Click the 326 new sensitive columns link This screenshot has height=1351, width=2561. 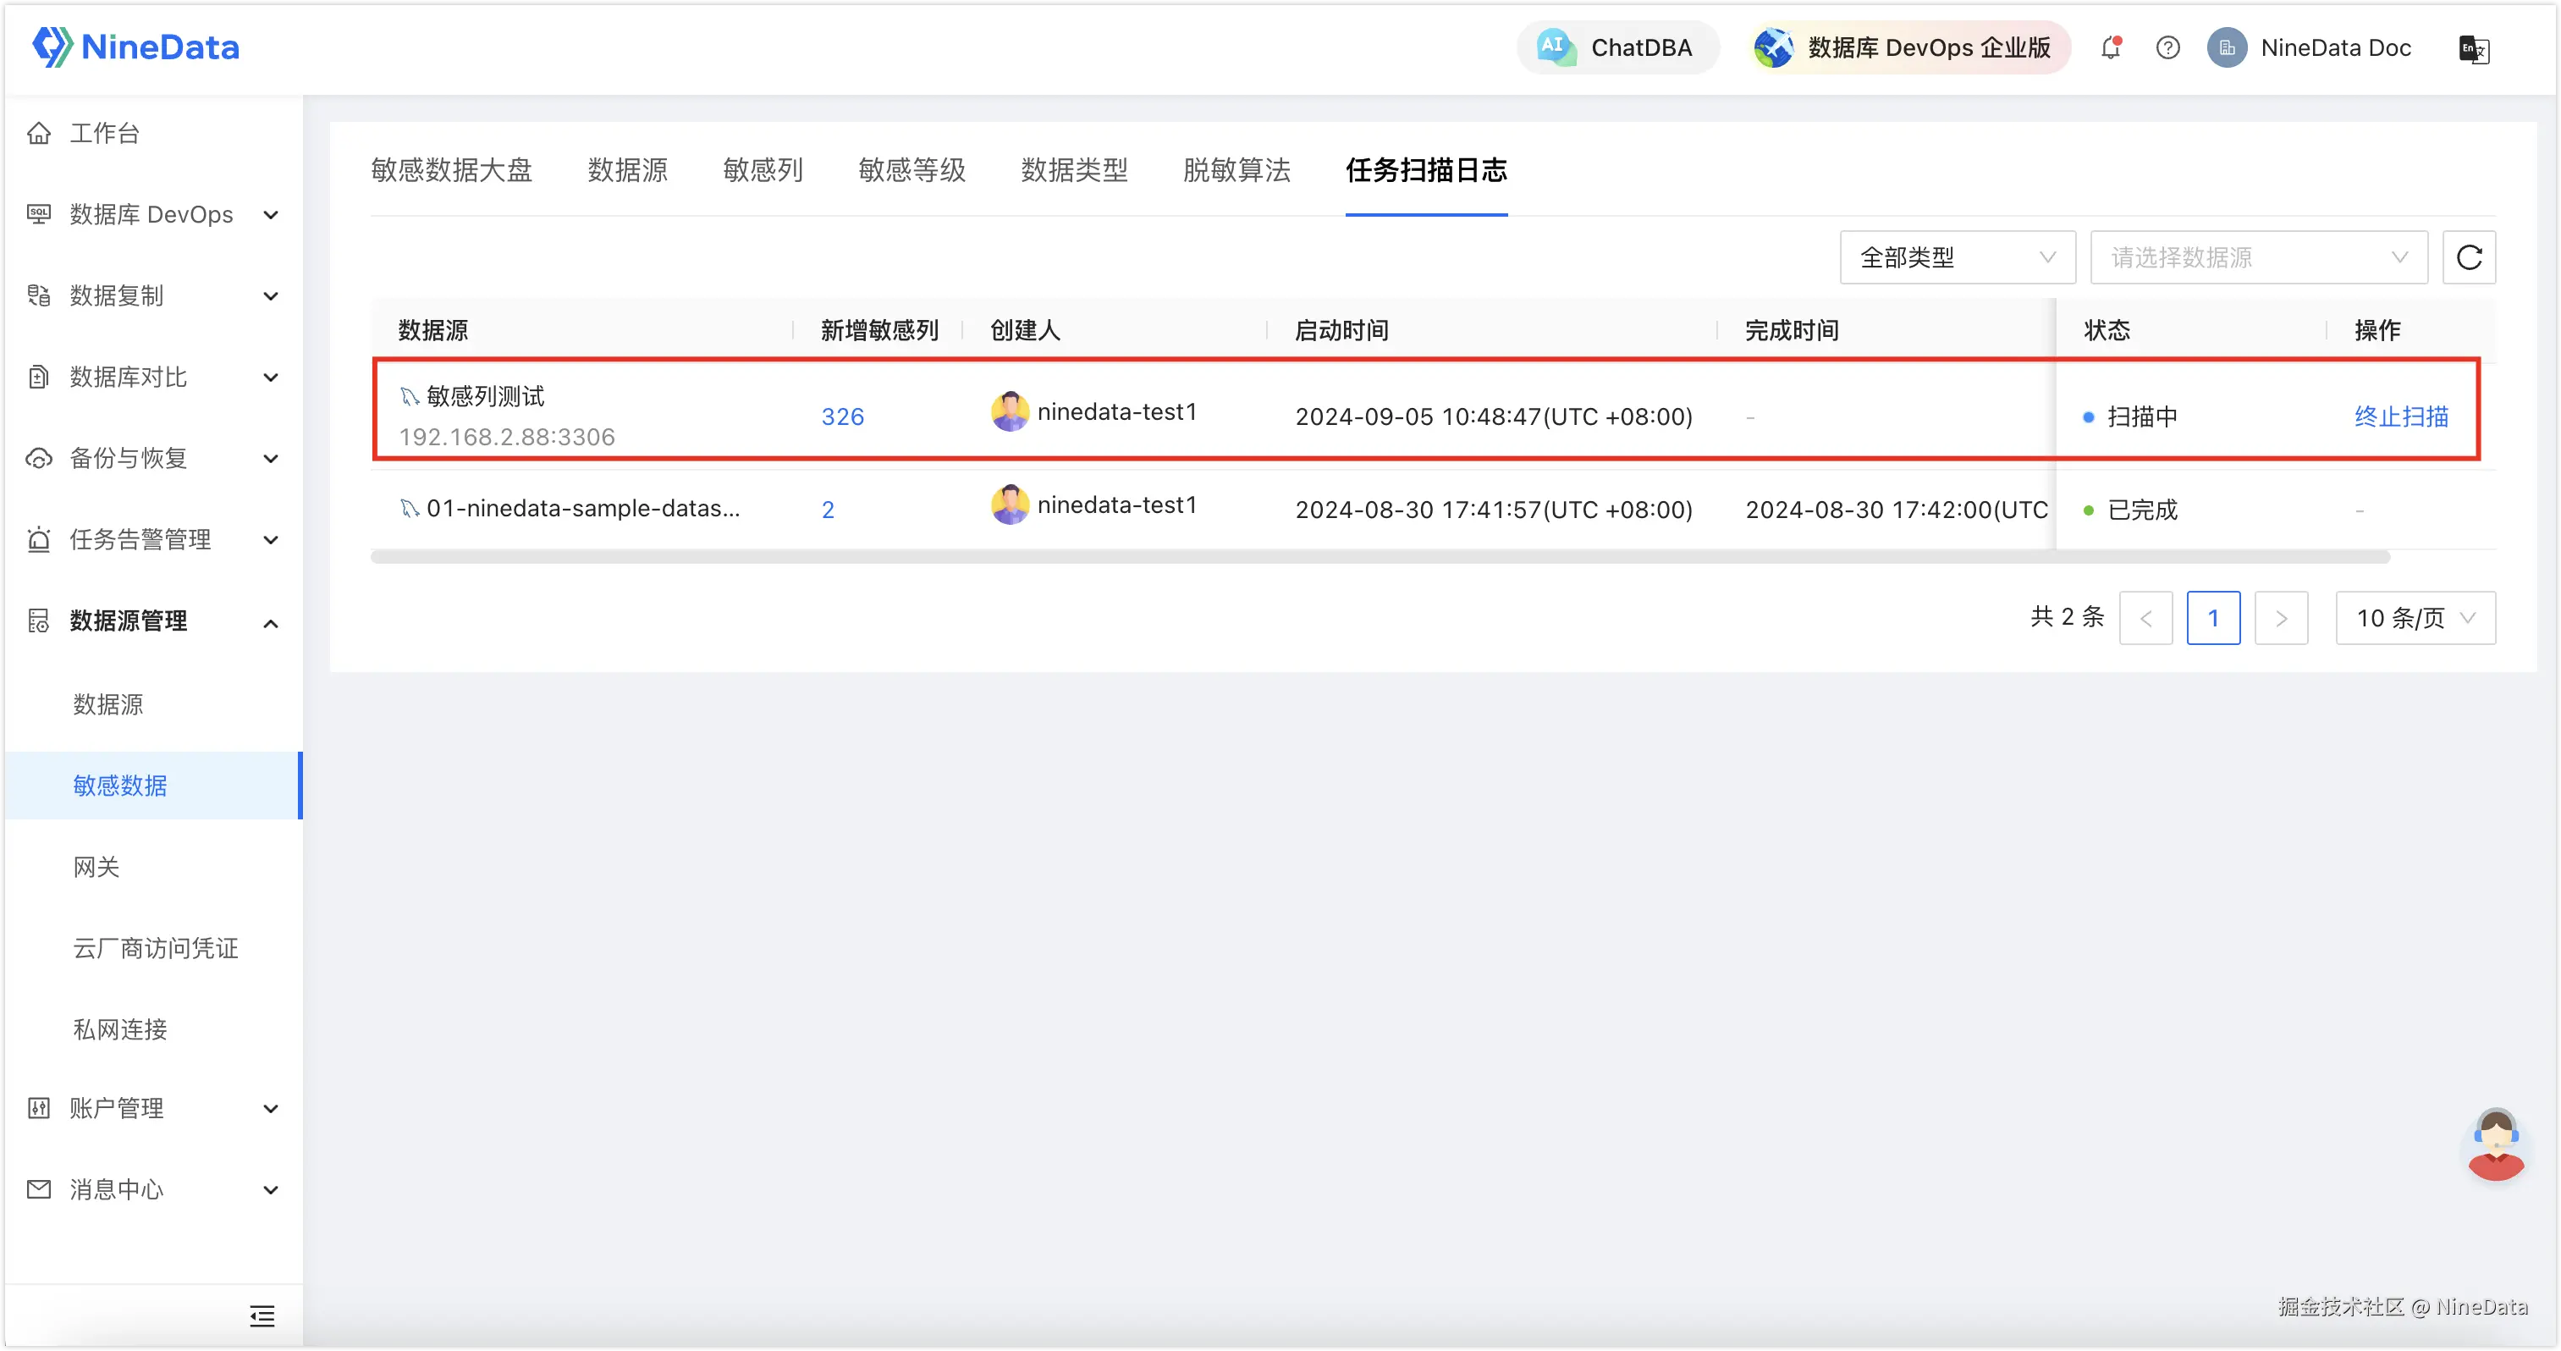point(842,416)
